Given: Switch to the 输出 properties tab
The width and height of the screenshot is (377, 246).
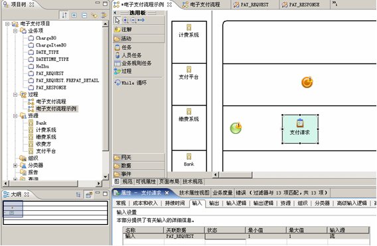Looking at the screenshot, I should click(214, 204).
